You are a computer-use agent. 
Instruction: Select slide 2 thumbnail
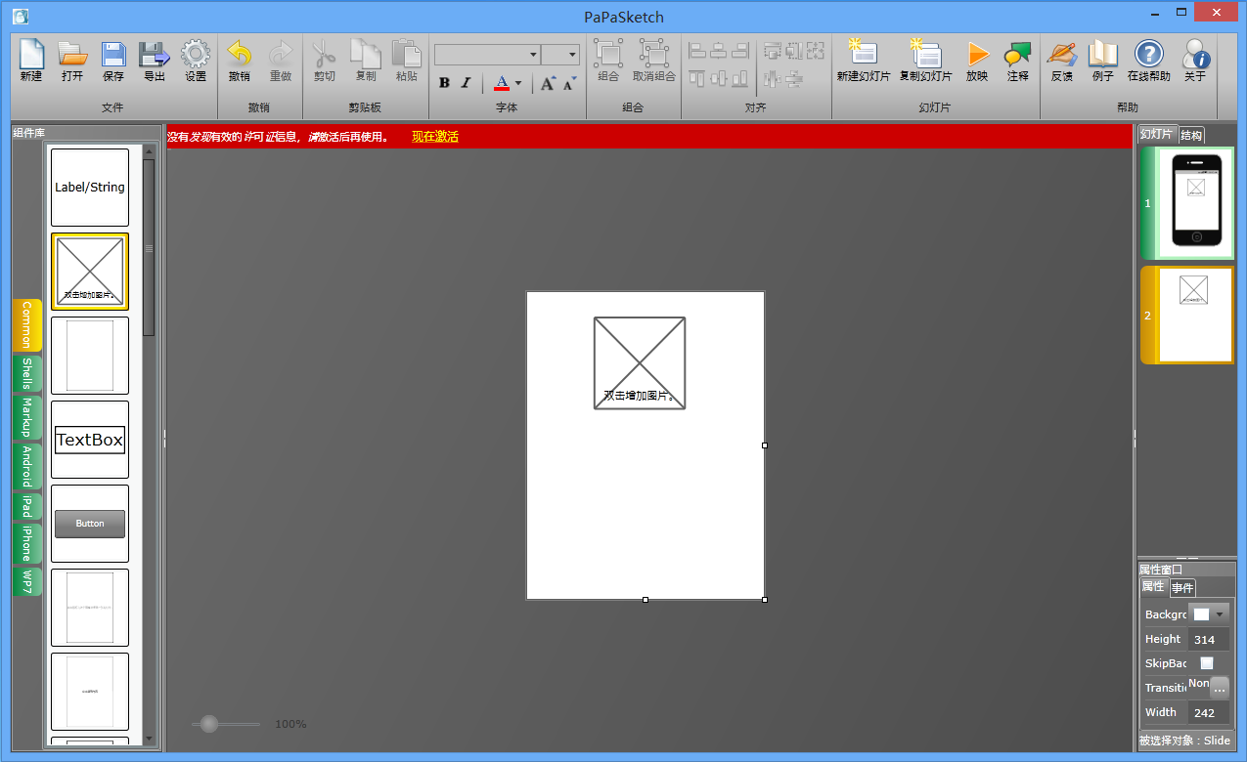(1187, 316)
